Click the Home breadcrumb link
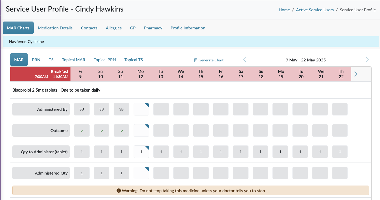This screenshot has width=380, height=200. coord(284,10)
